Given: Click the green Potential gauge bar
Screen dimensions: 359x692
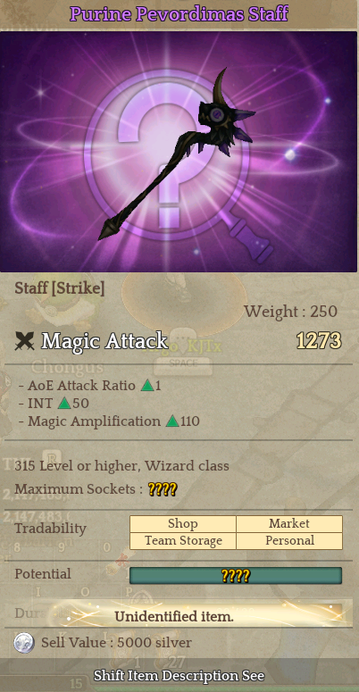Looking at the screenshot, I should pos(236,576).
